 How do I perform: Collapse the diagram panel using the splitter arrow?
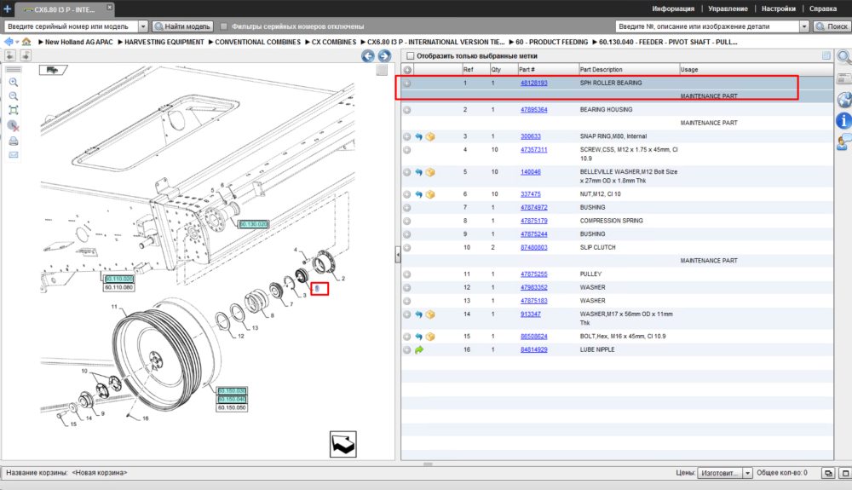[398, 254]
